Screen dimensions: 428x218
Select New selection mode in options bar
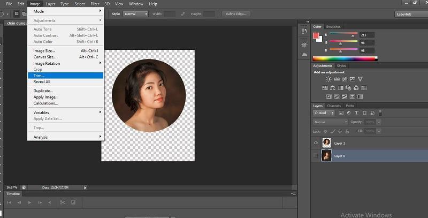pyautogui.click(x=17, y=14)
